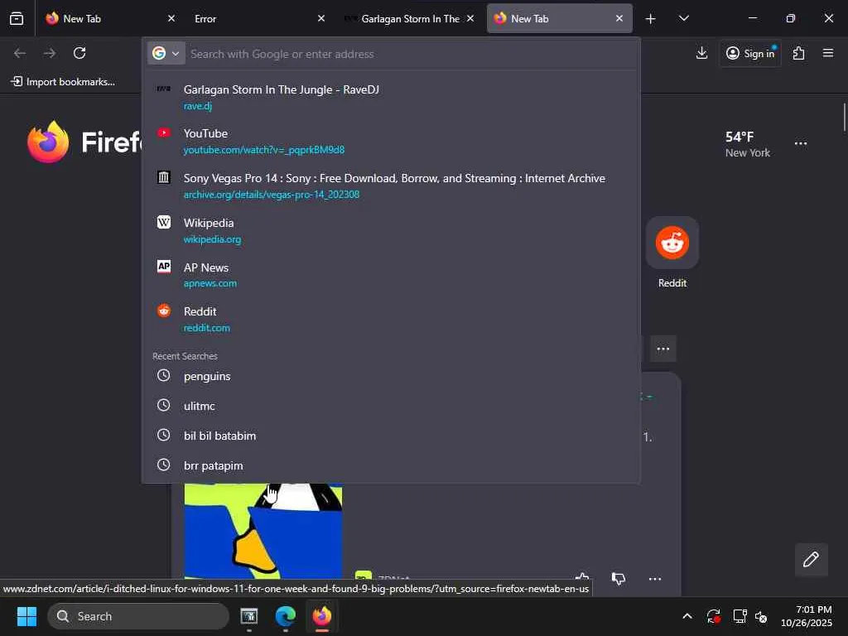Select recent search brr patapim

(x=391, y=465)
